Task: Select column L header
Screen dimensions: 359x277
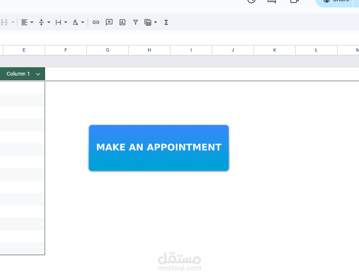Action: 316,50
